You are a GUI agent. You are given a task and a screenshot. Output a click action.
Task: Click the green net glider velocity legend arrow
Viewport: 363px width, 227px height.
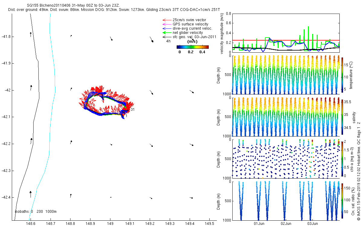[x=167, y=33]
